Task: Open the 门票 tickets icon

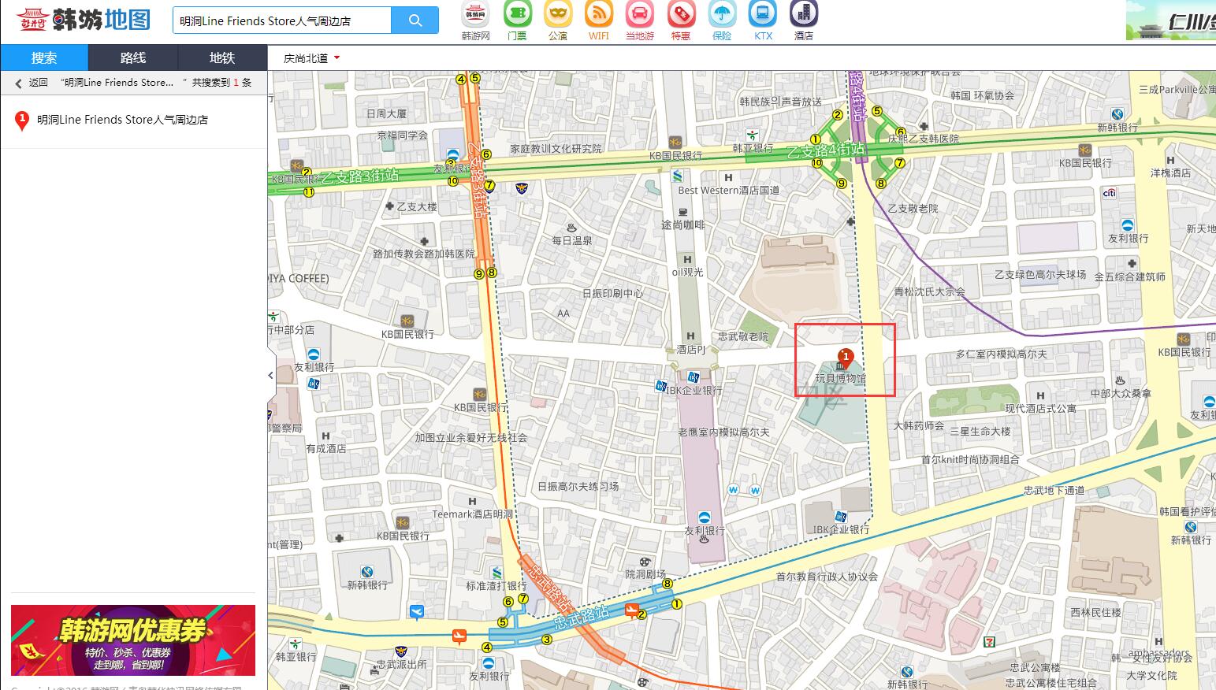Action: click(x=517, y=13)
